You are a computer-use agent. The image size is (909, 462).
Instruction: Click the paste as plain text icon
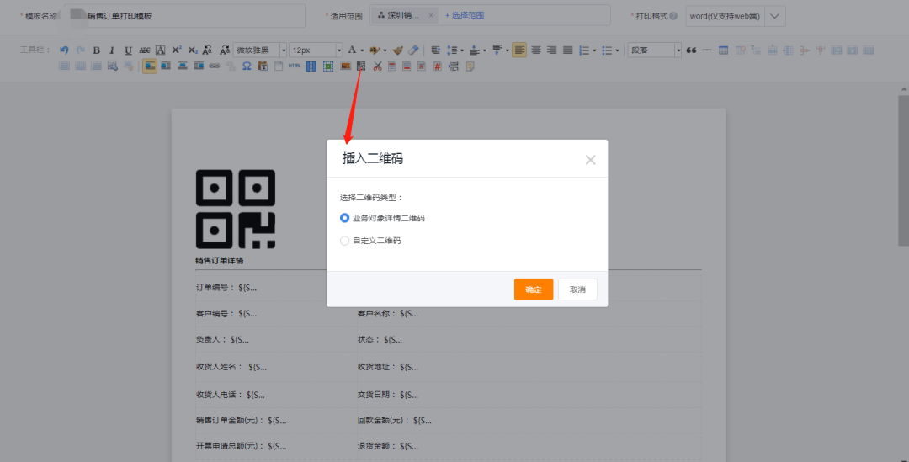pos(263,66)
